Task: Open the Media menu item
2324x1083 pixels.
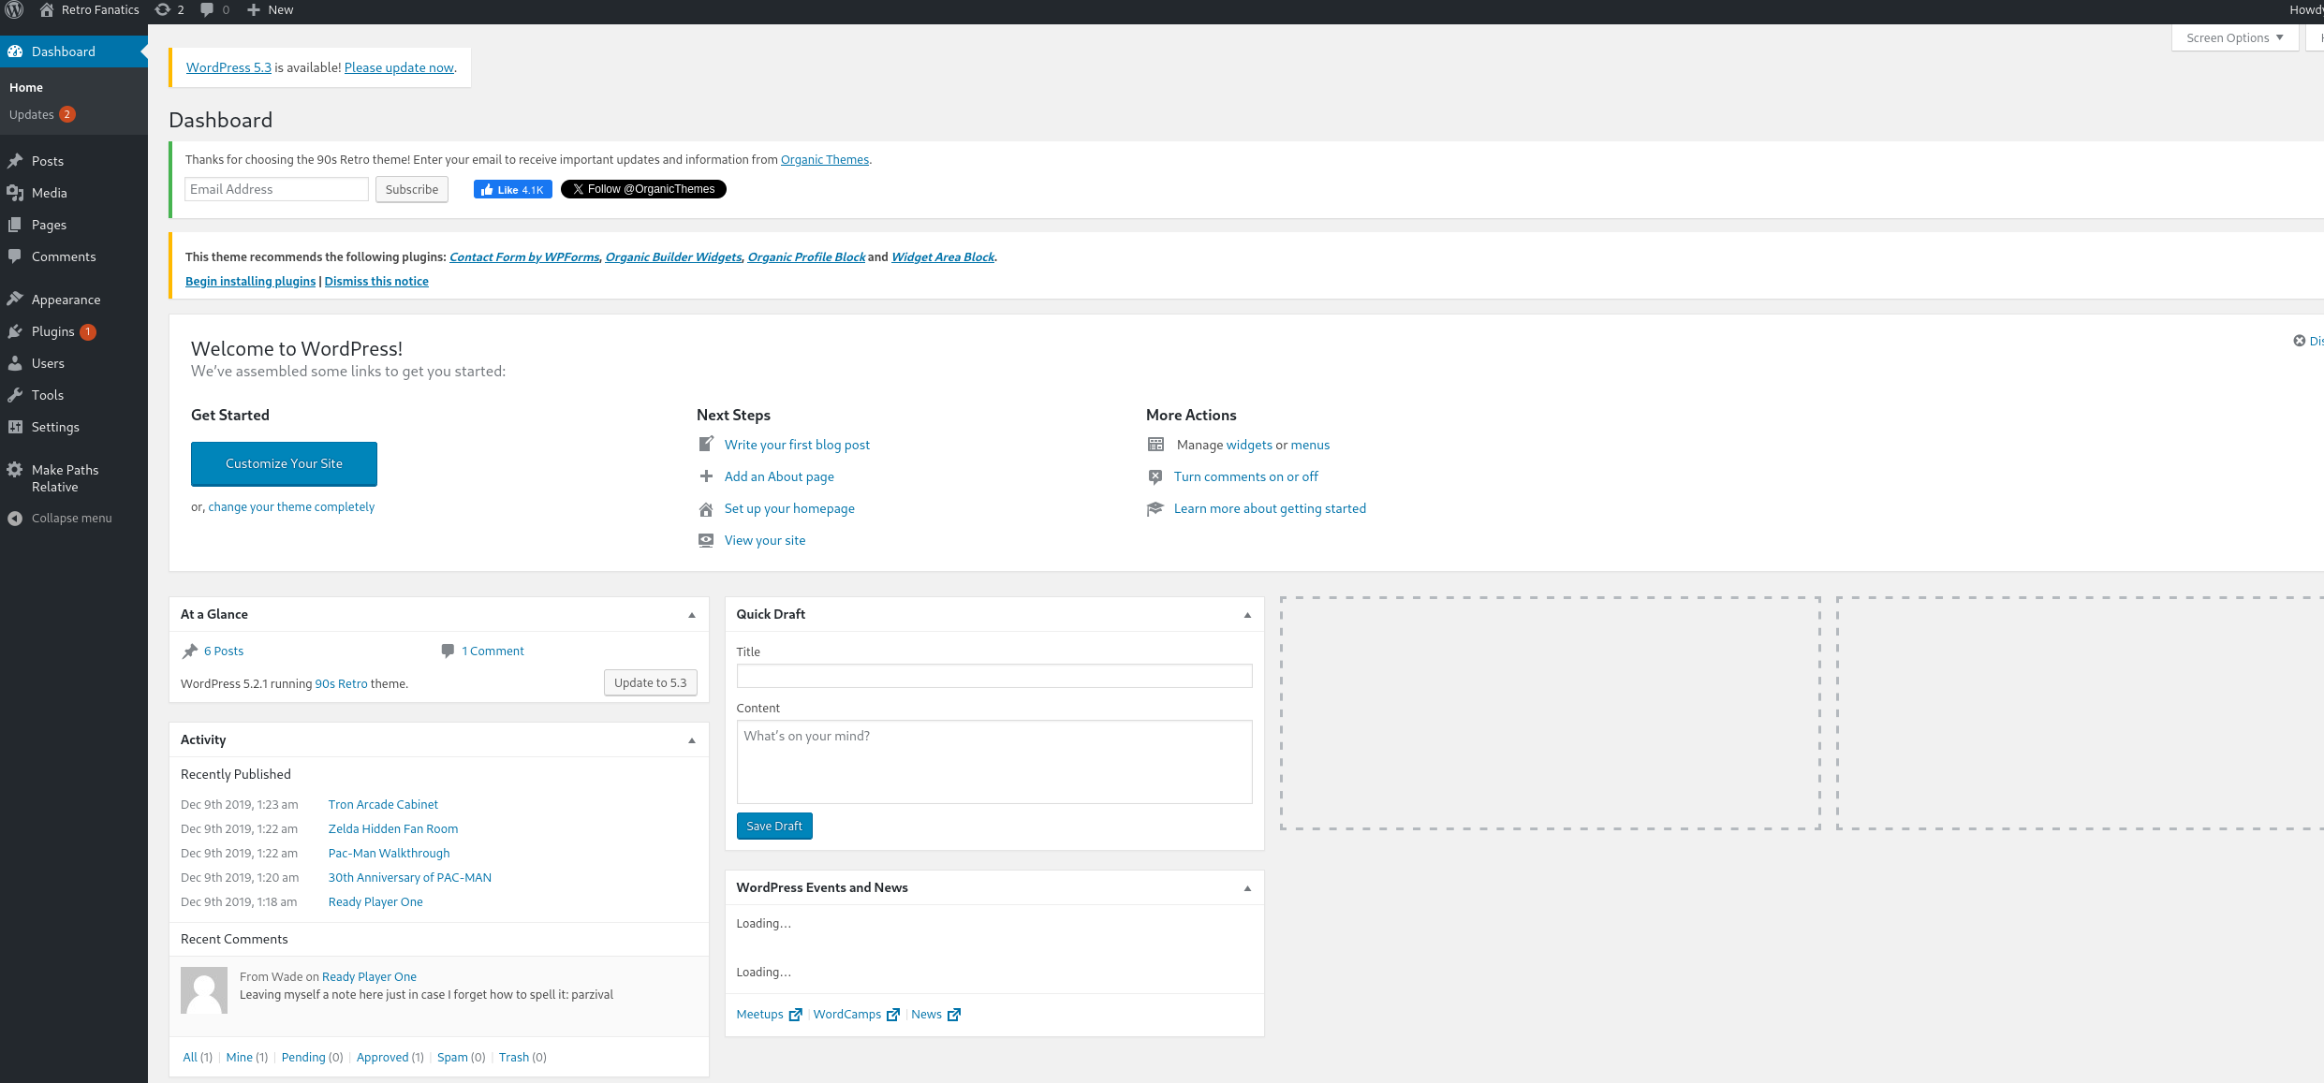Action: [49, 193]
